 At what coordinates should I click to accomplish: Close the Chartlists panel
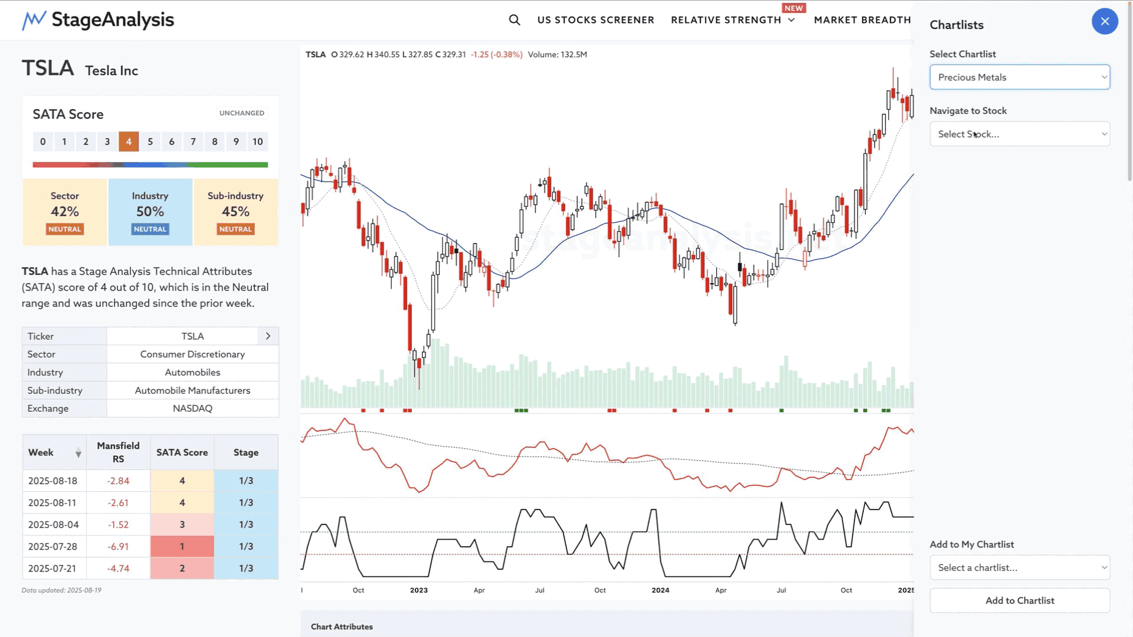[x=1105, y=21]
